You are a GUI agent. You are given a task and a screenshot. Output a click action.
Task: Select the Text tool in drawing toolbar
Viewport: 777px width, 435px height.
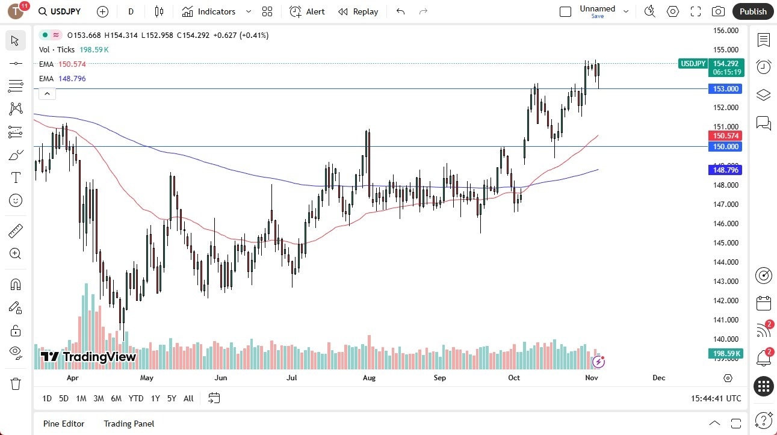(x=15, y=177)
